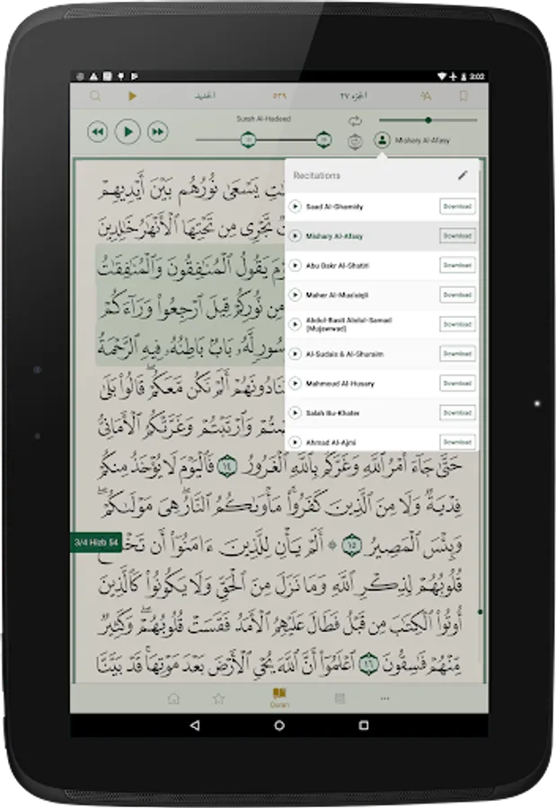This screenshot has width=556, height=808.
Task: Download Mishary Al-Afasy recitation
Action: click(457, 235)
